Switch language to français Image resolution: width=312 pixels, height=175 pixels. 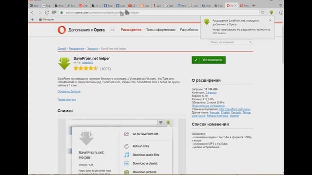tap(214, 112)
